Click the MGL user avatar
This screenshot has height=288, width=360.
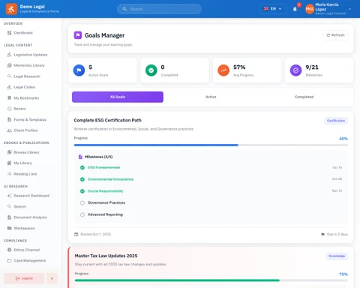(x=310, y=9)
